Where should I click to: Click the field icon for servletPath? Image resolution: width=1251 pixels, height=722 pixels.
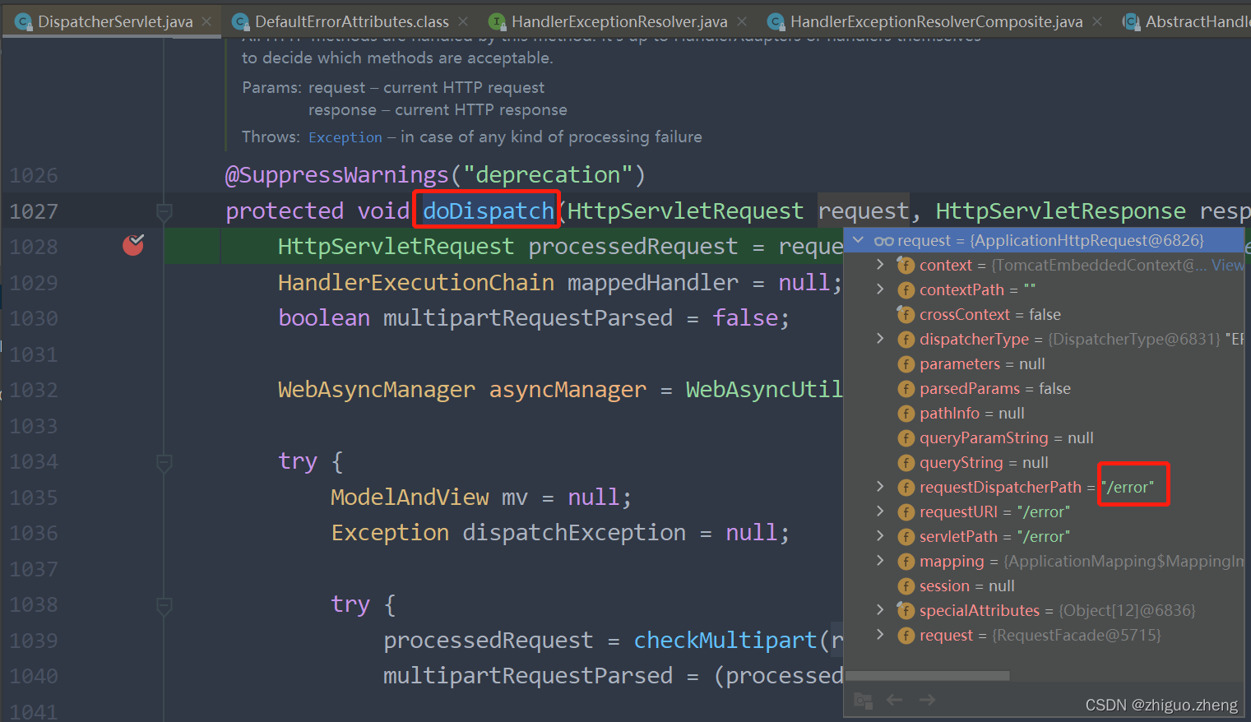[906, 537]
